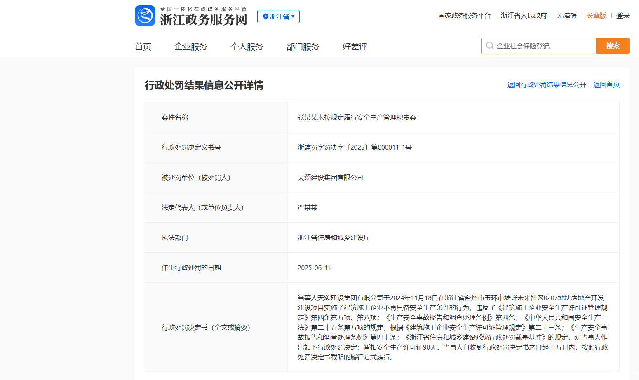Enable 无障碍 accessibility mode
639x380 pixels.
566,16
